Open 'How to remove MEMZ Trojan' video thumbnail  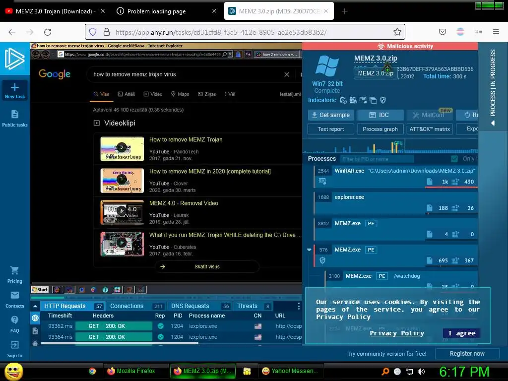[122, 149]
